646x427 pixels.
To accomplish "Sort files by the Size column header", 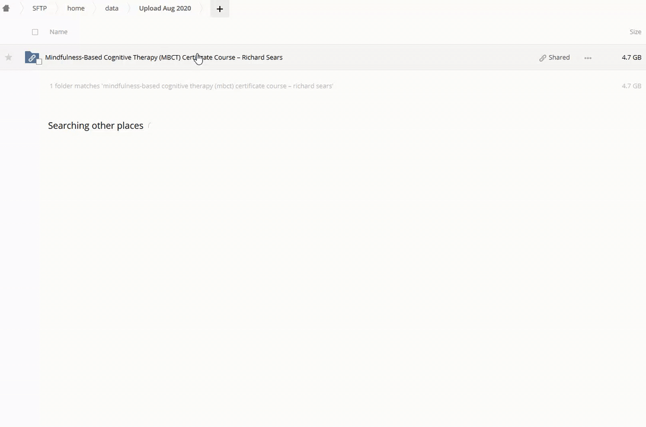I will pos(635,32).
